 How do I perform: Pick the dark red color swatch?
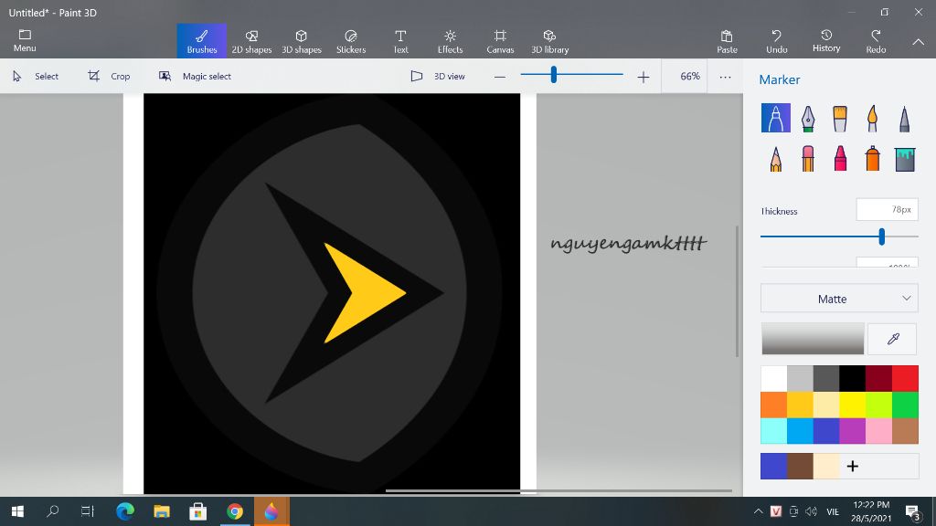[878, 379]
